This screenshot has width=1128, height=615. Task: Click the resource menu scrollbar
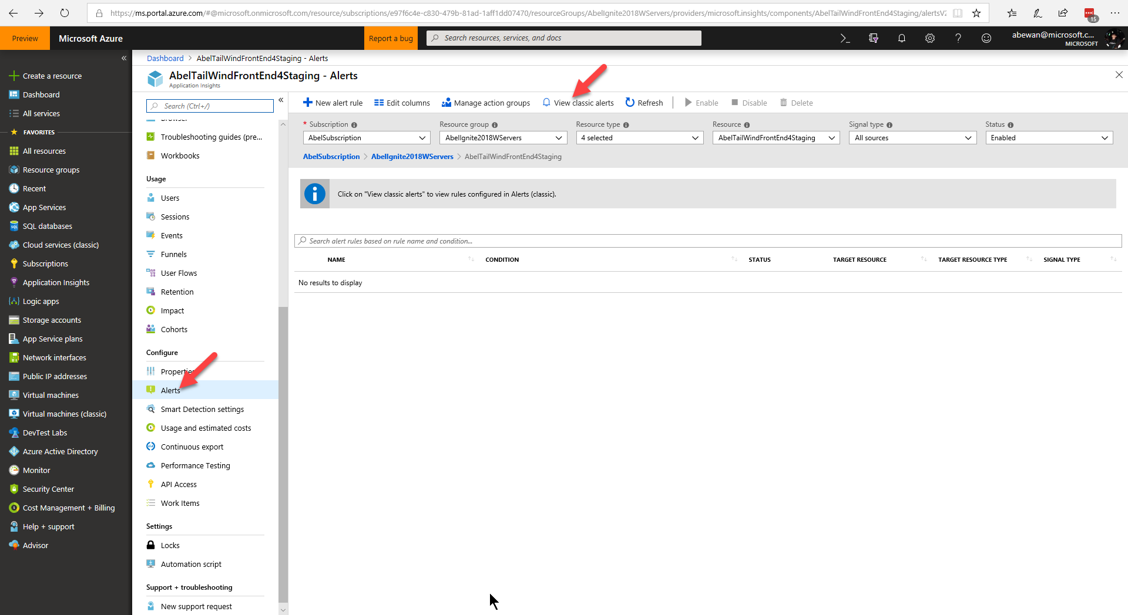[283, 455]
